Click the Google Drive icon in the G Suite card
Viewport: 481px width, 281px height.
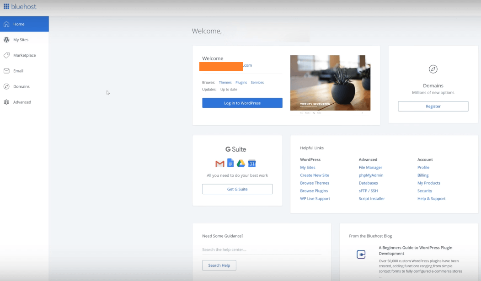(x=241, y=163)
